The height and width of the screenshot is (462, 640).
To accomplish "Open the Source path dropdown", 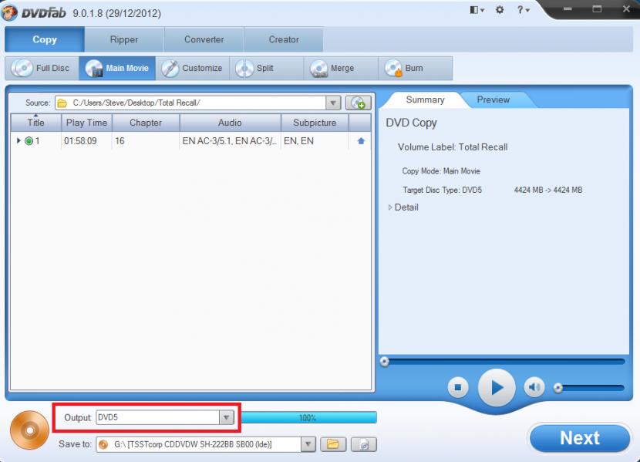I will (333, 103).
